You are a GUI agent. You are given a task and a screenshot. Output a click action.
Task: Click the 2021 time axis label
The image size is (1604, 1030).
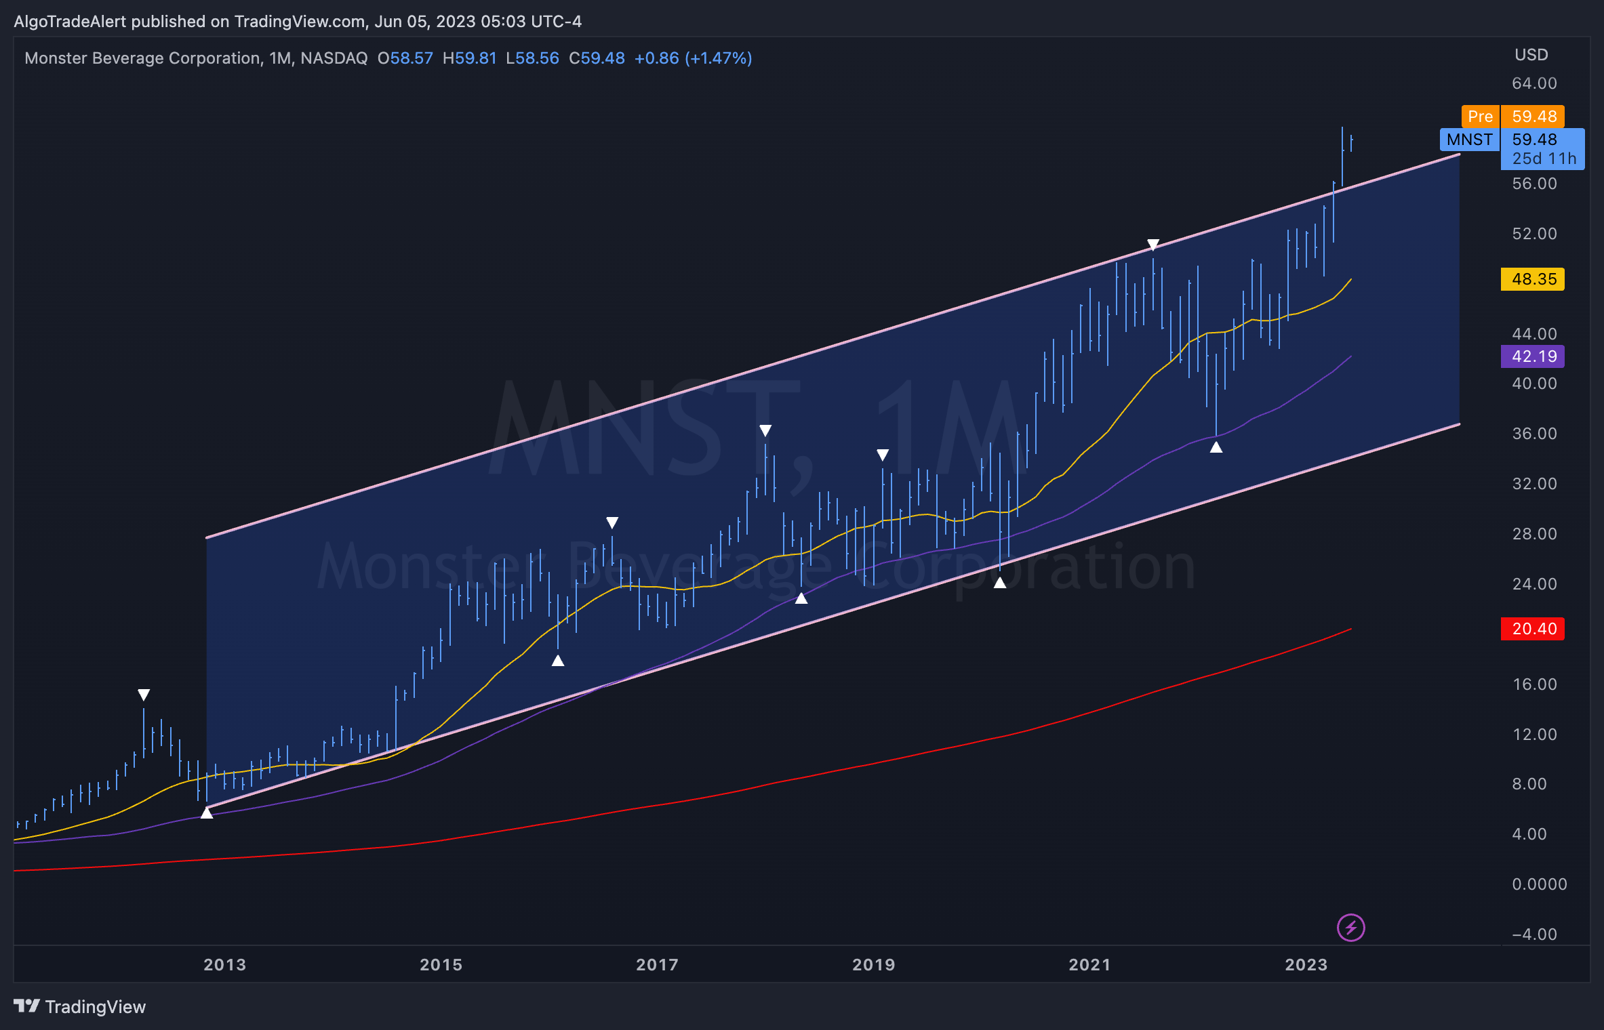[1089, 965]
